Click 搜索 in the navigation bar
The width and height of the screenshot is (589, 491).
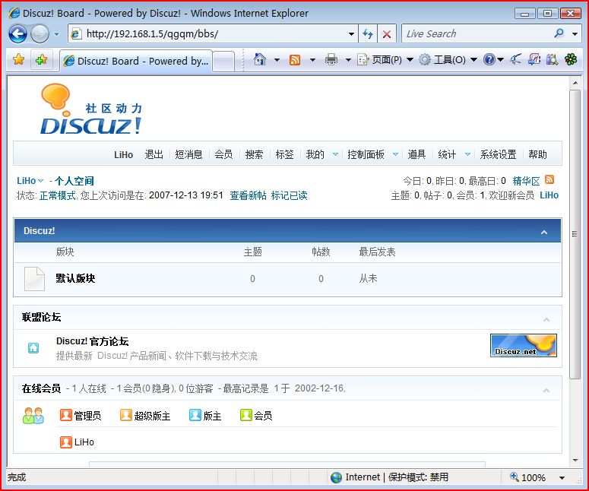[254, 154]
